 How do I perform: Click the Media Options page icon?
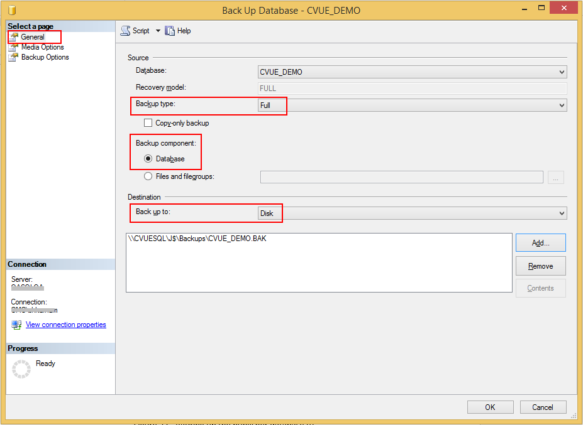[14, 47]
